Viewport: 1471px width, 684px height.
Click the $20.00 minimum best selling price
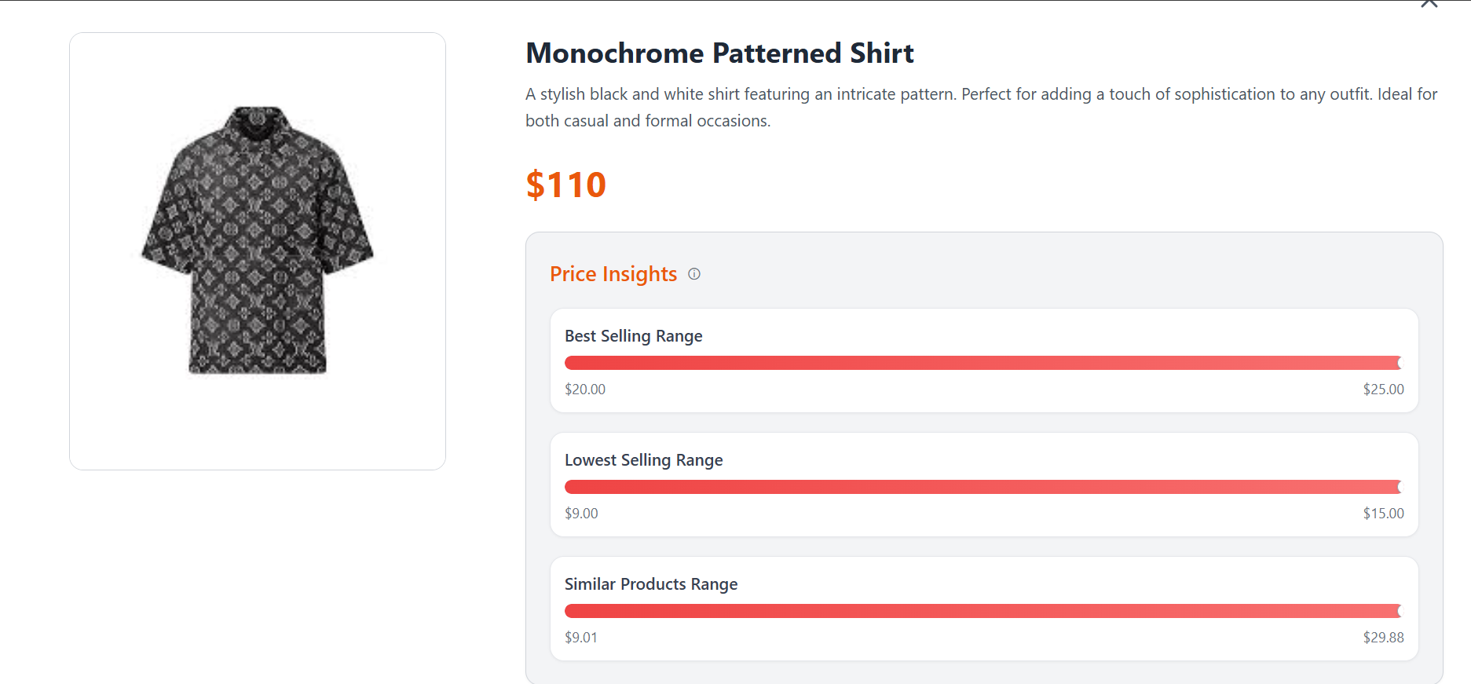(x=585, y=390)
